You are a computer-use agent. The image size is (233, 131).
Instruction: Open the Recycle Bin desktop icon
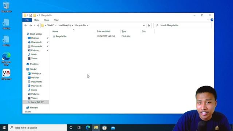pyautogui.click(x=6, y=7)
